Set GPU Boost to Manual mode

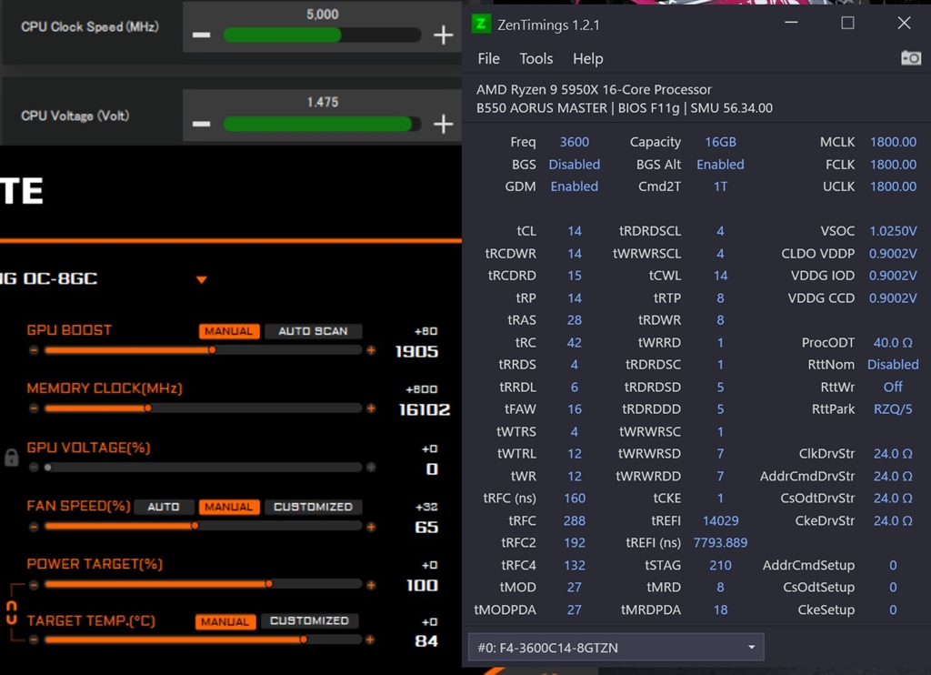tap(229, 331)
